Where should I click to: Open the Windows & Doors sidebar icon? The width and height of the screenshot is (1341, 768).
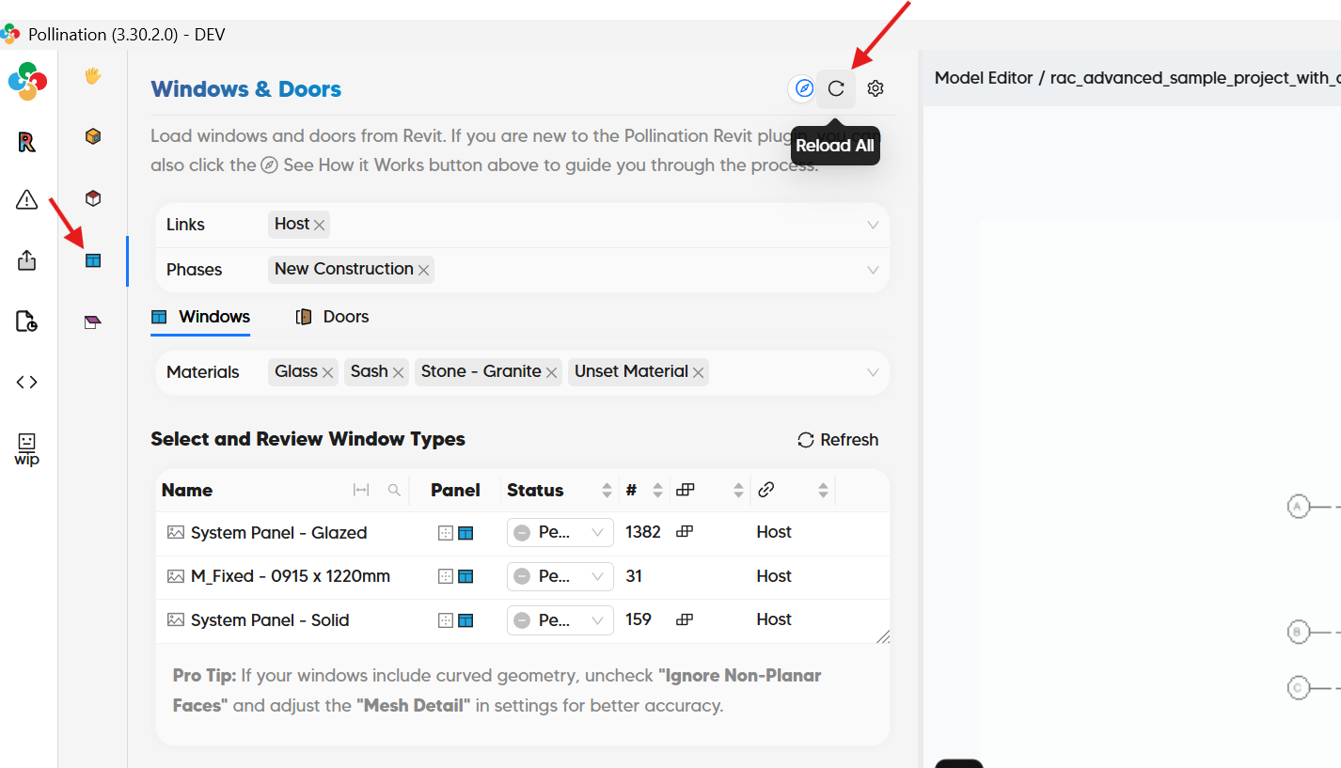[x=93, y=260]
